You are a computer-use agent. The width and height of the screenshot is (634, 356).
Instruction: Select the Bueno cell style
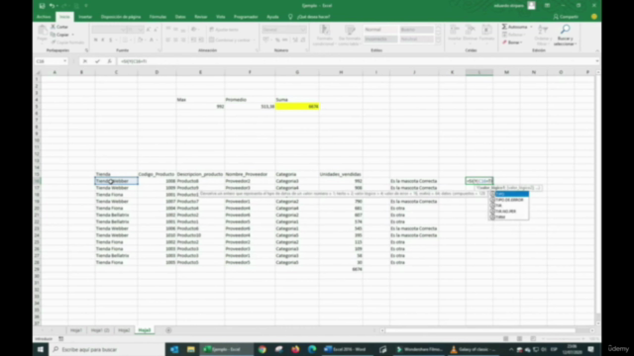tap(416, 30)
